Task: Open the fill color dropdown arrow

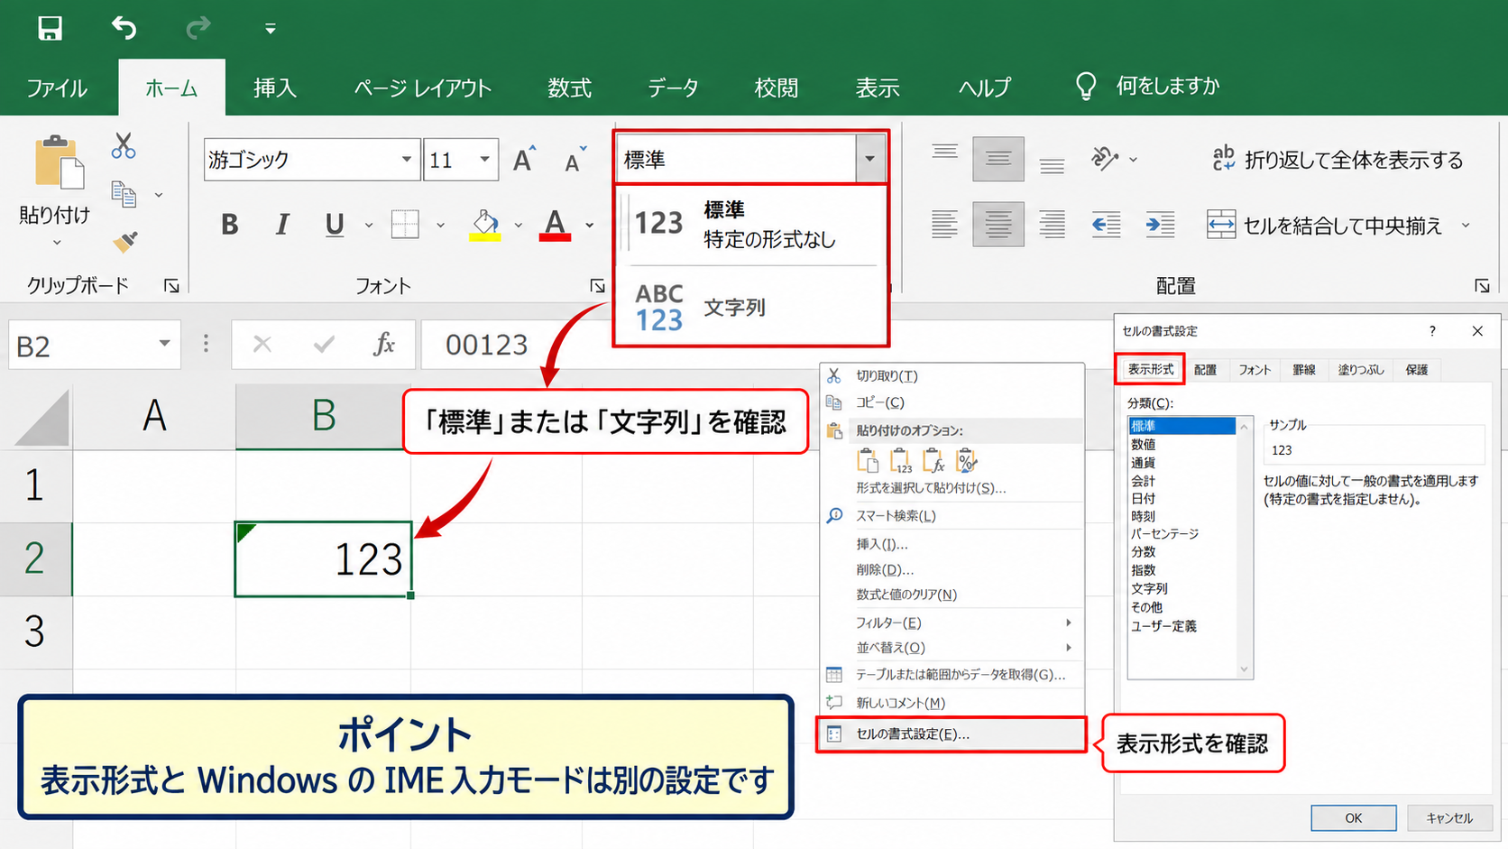Action: [519, 225]
